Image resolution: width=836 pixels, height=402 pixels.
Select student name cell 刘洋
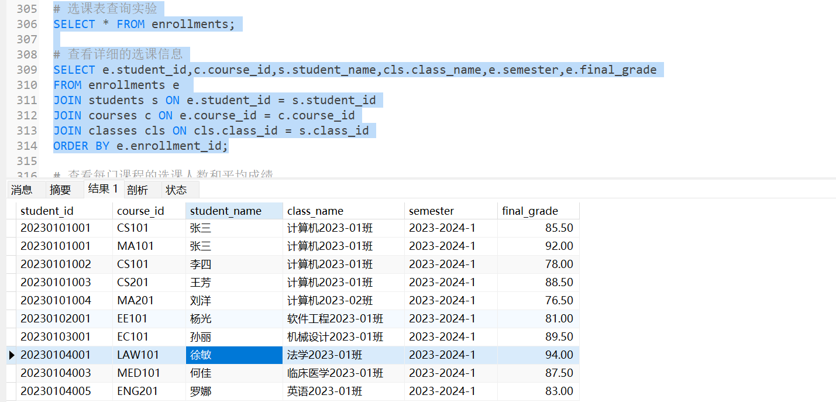234,300
